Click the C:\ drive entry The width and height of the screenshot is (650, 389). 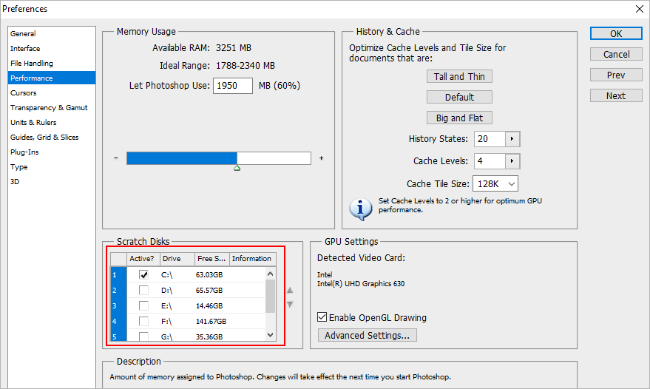(166, 274)
